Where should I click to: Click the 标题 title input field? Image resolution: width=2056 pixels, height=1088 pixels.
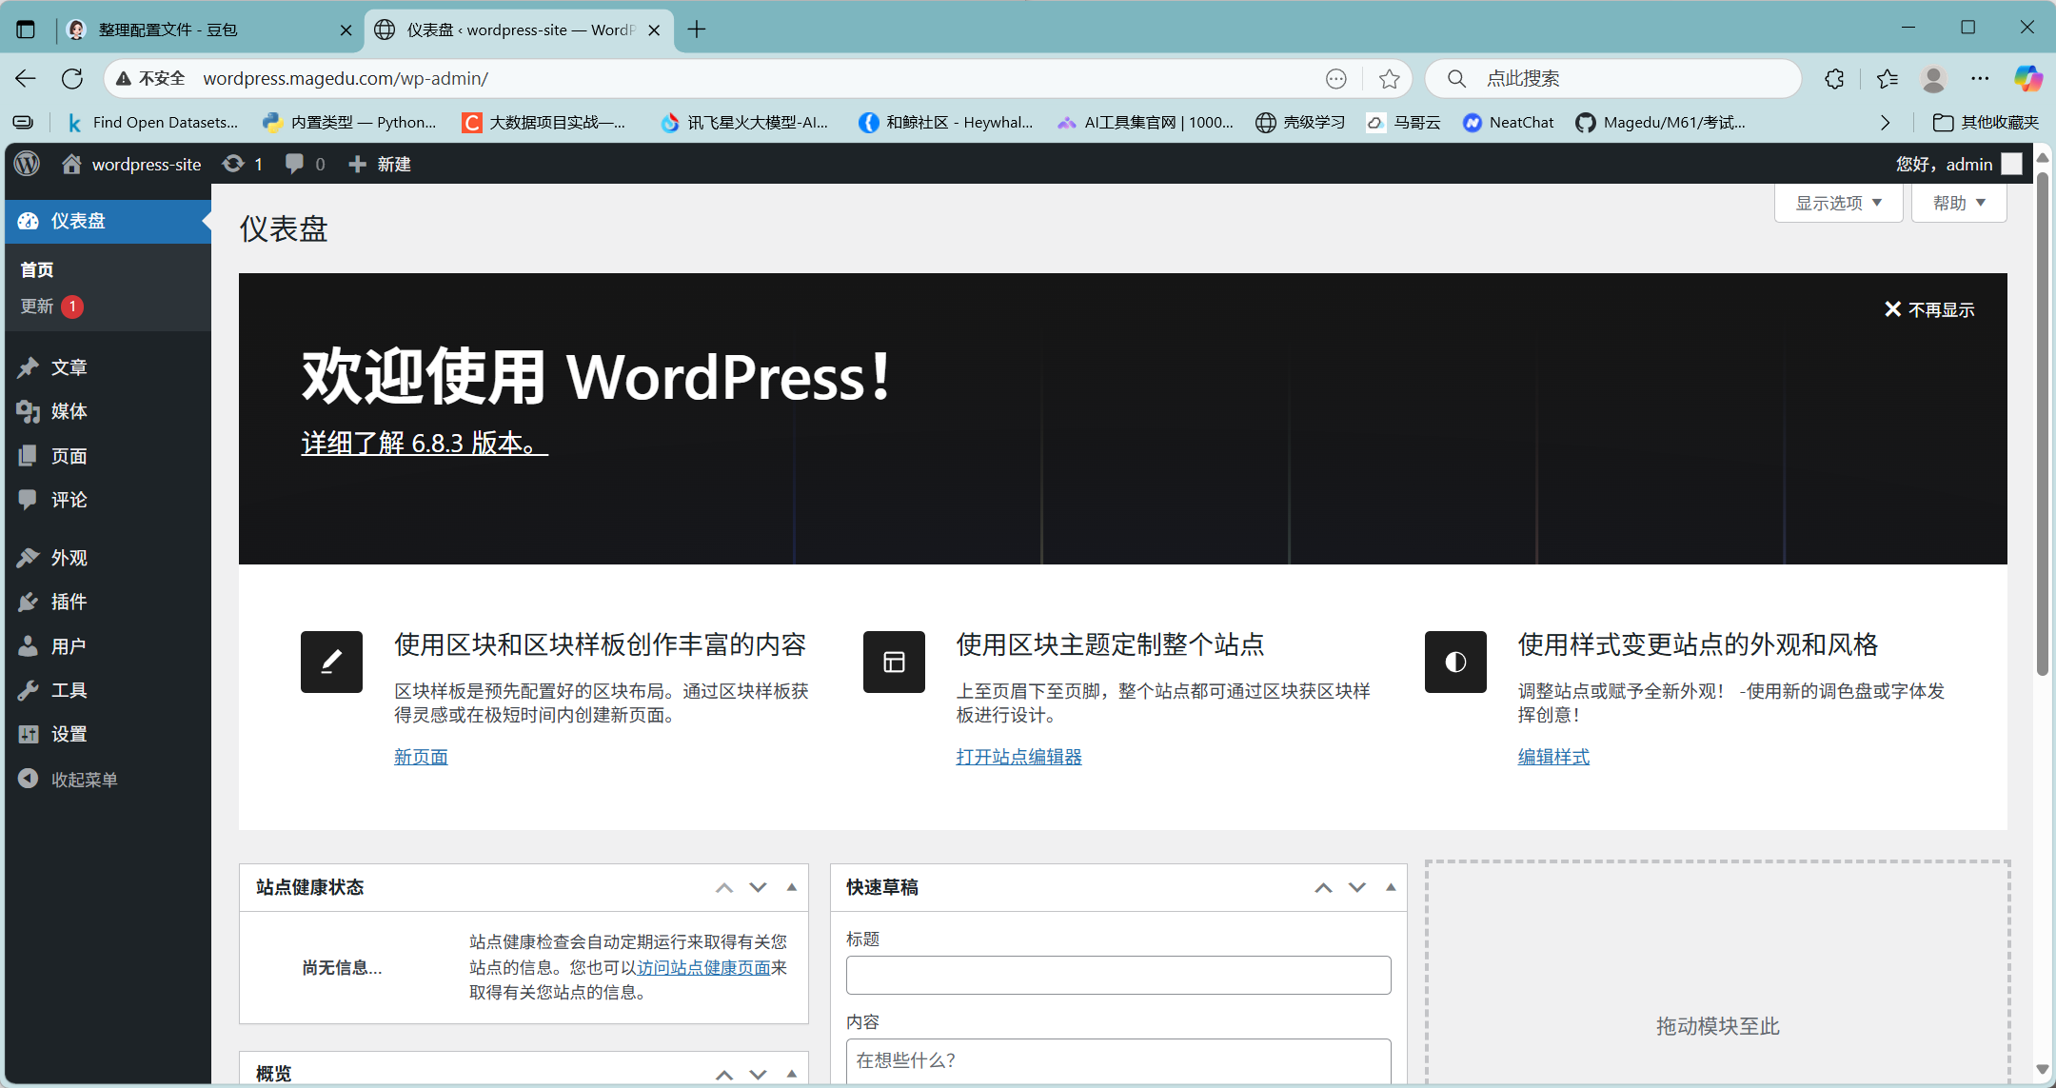click(x=1117, y=975)
